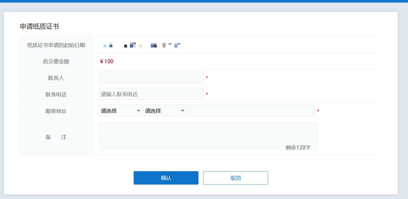Focus the 请输入联系电话 phone field
The height and width of the screenshot is (199, 408).
(151, 94)
